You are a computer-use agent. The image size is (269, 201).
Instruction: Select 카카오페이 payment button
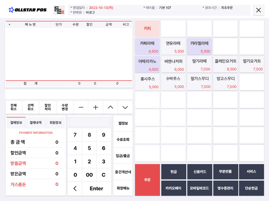[x=173, y=188]
